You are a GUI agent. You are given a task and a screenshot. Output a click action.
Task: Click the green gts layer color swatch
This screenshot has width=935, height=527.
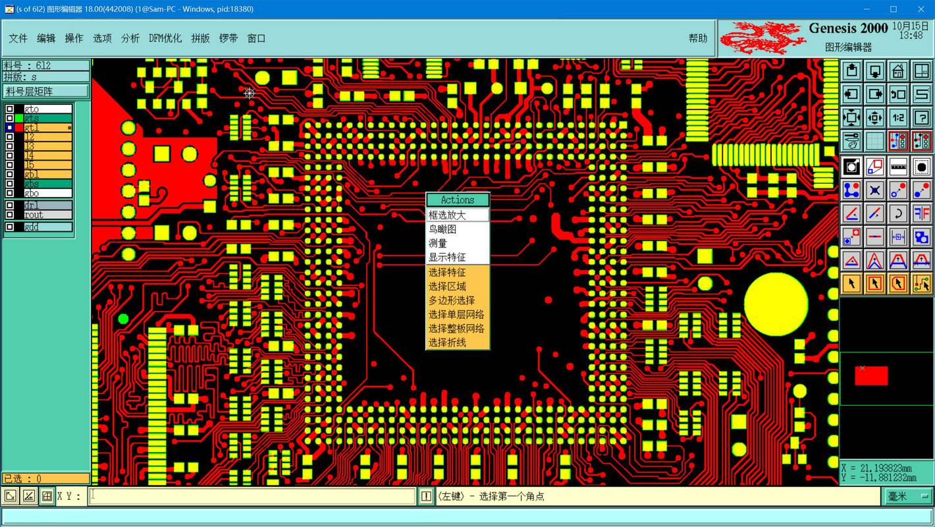coord(19,119)
